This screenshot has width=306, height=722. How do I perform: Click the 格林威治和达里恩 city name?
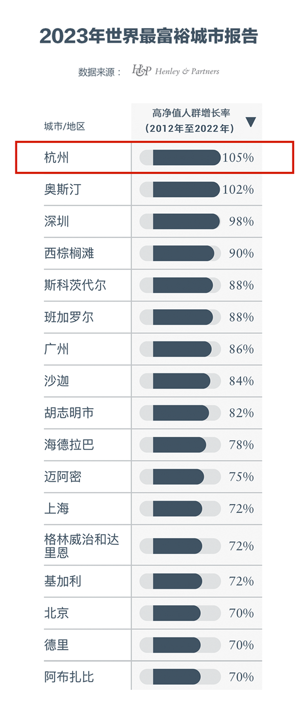click(x=82, y=545)
